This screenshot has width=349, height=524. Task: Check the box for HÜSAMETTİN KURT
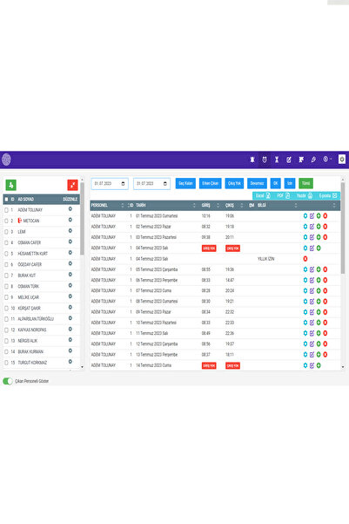(6, 254)
